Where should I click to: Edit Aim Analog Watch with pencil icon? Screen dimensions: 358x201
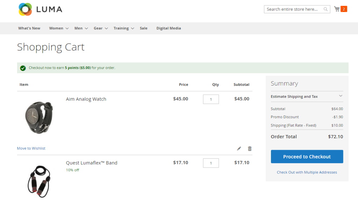click(239, 149)
